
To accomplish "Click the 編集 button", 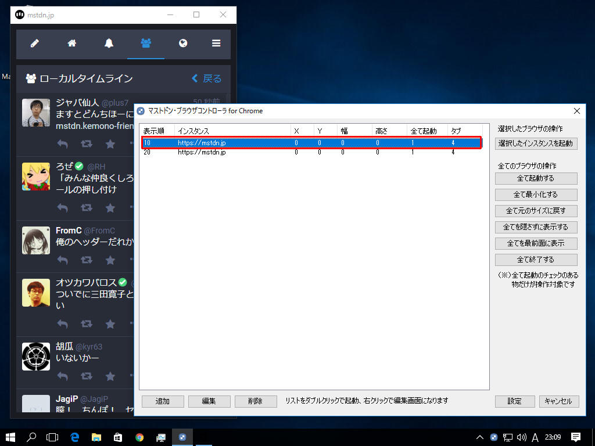I will [x=209, y=401].
